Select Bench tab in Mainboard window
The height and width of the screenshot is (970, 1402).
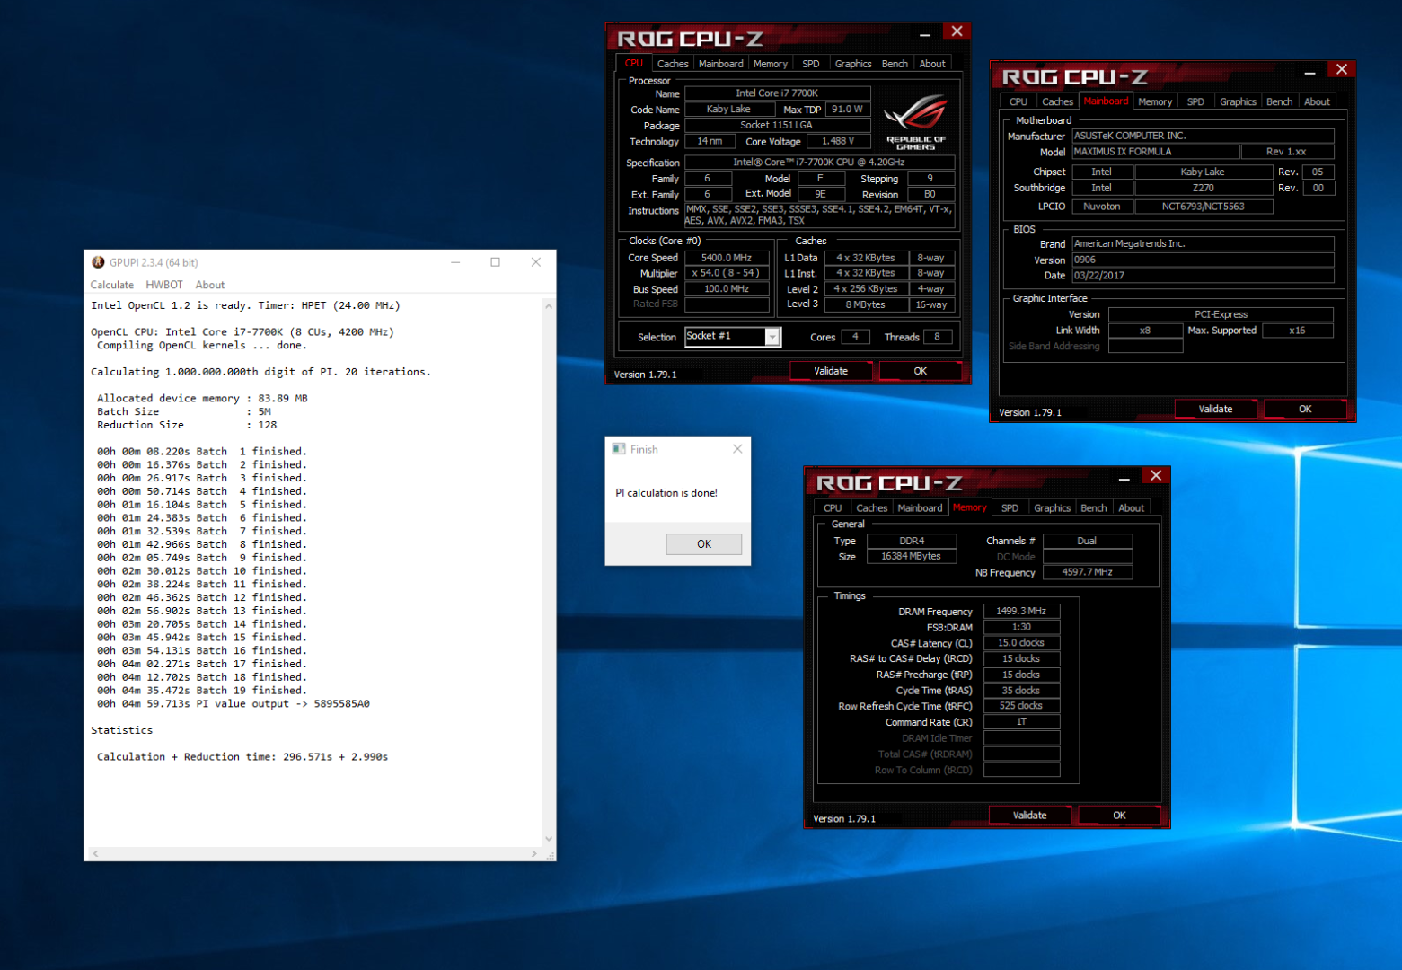[x=1280, y=101]
